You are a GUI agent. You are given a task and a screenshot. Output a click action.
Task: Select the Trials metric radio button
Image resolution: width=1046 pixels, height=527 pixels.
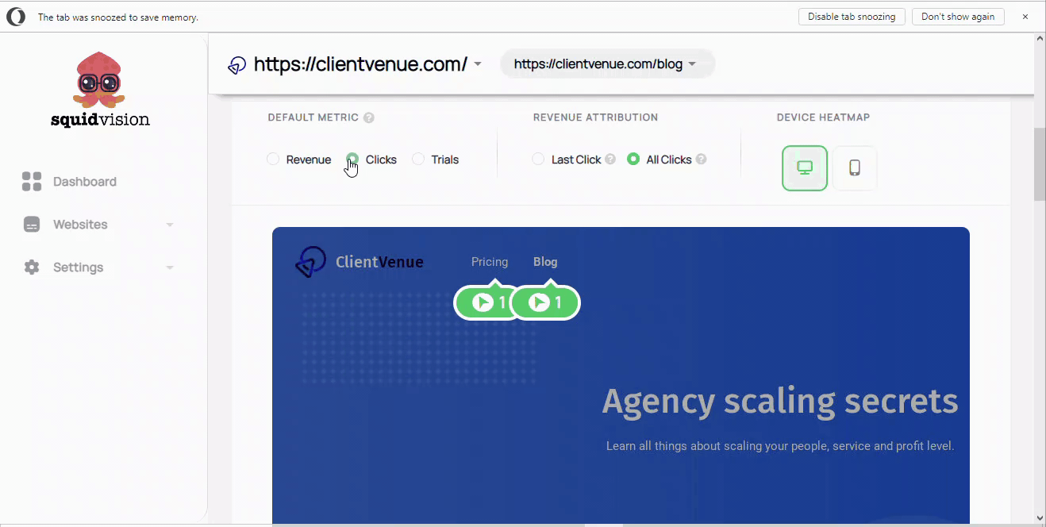point(418,160)
